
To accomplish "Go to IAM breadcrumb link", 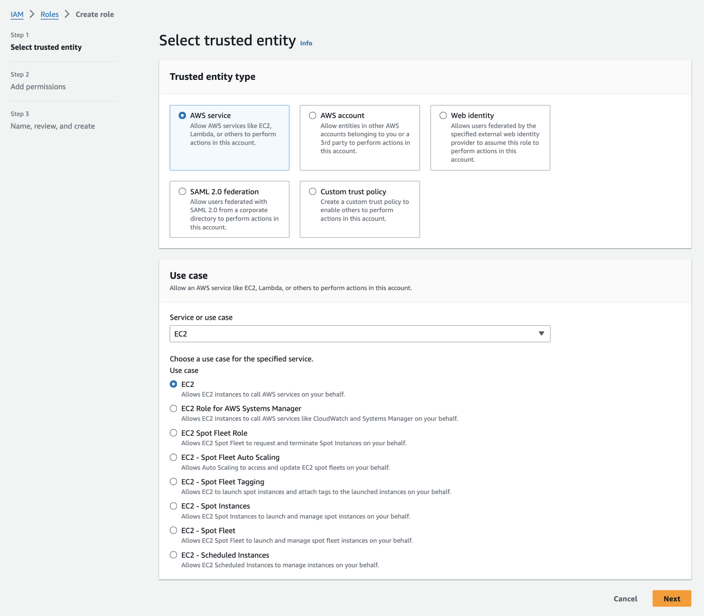I will click(x=17, y=14).
